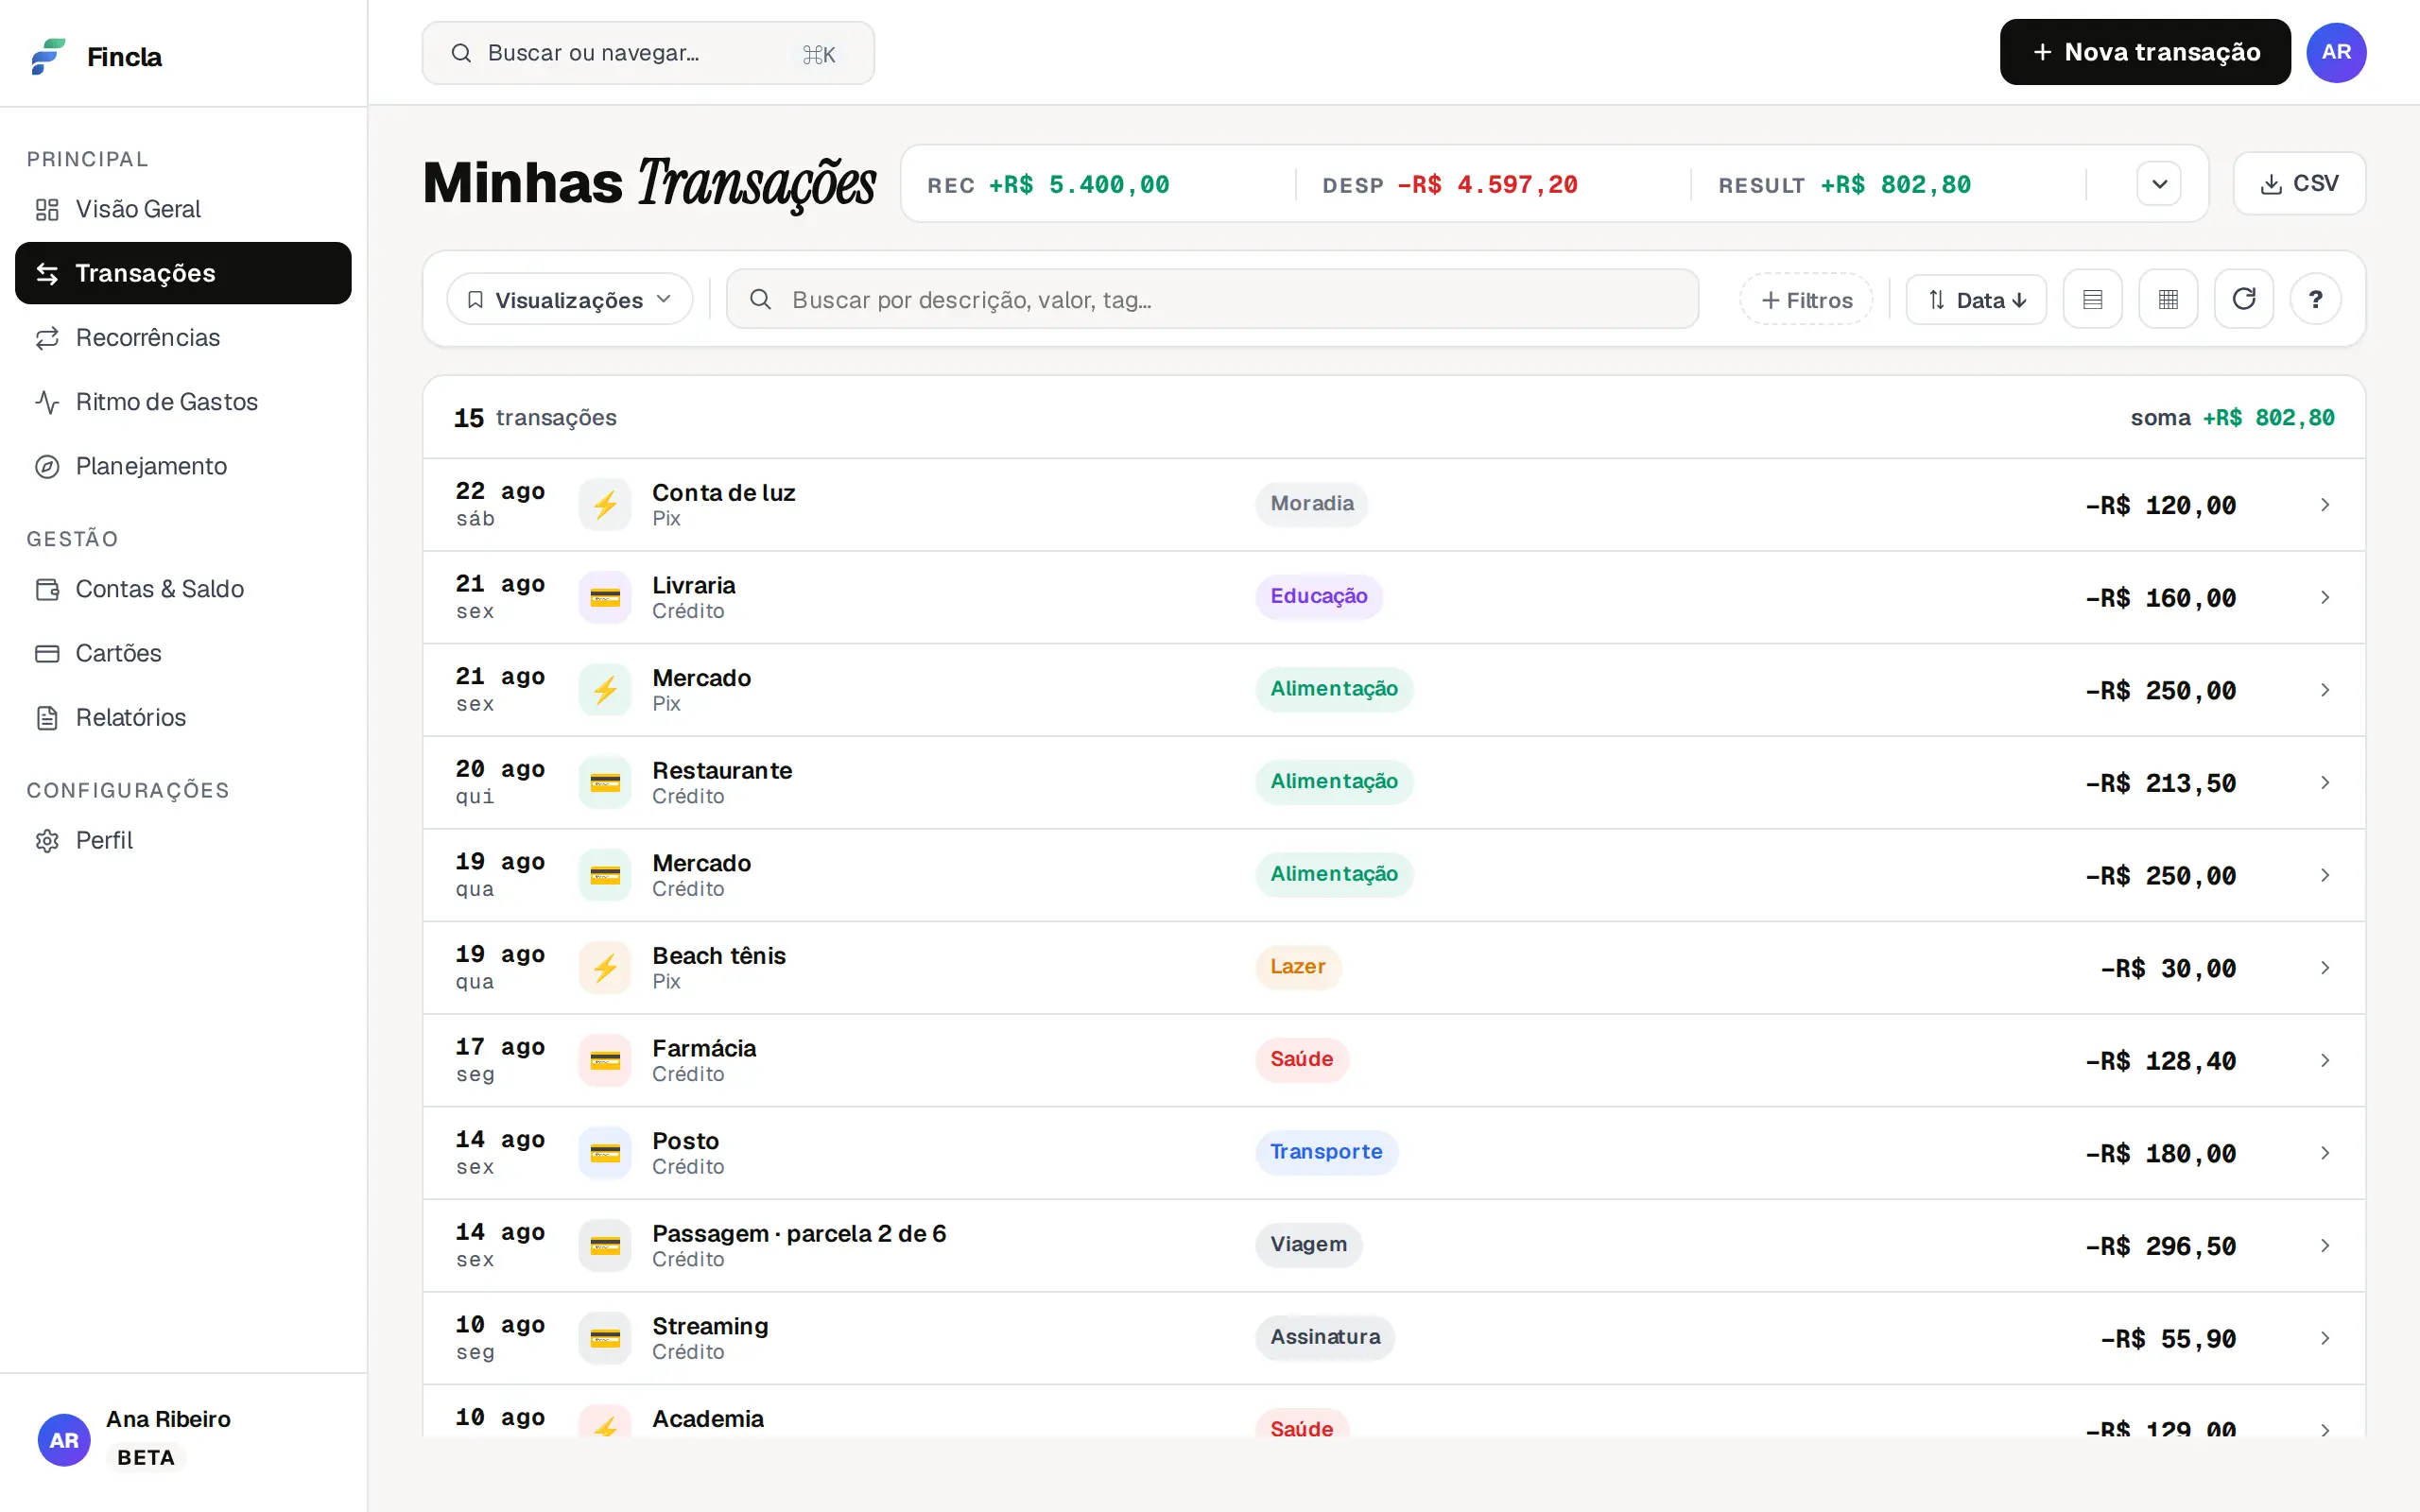Click the Assinatura category tag
The height and width of the screenshot is (1512, 2420).
1325,1337
